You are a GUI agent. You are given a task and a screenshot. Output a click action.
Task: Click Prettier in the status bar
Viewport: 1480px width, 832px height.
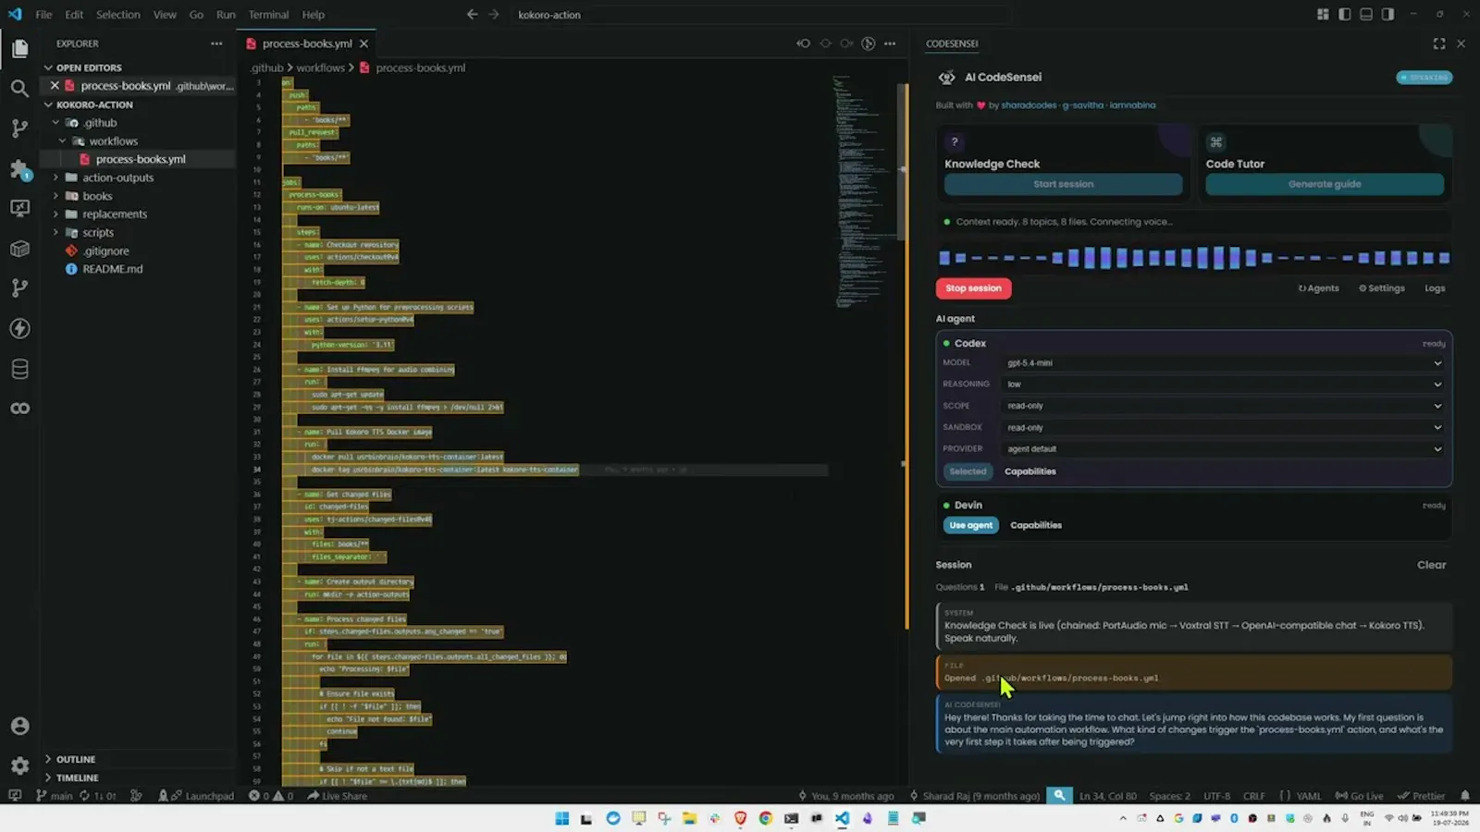pos(1421,796)
